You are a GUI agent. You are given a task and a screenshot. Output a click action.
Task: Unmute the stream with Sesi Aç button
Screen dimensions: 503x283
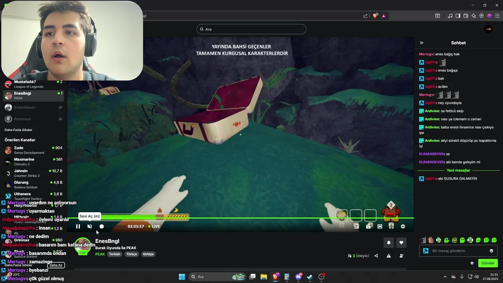tap(90, 226)
